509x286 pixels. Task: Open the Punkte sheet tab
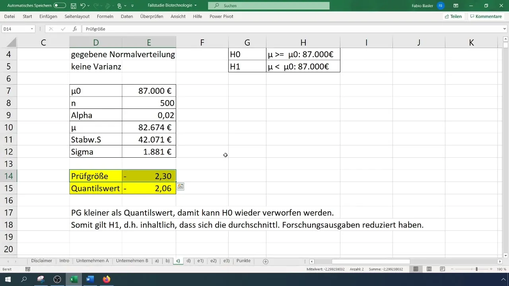point(243,261)
